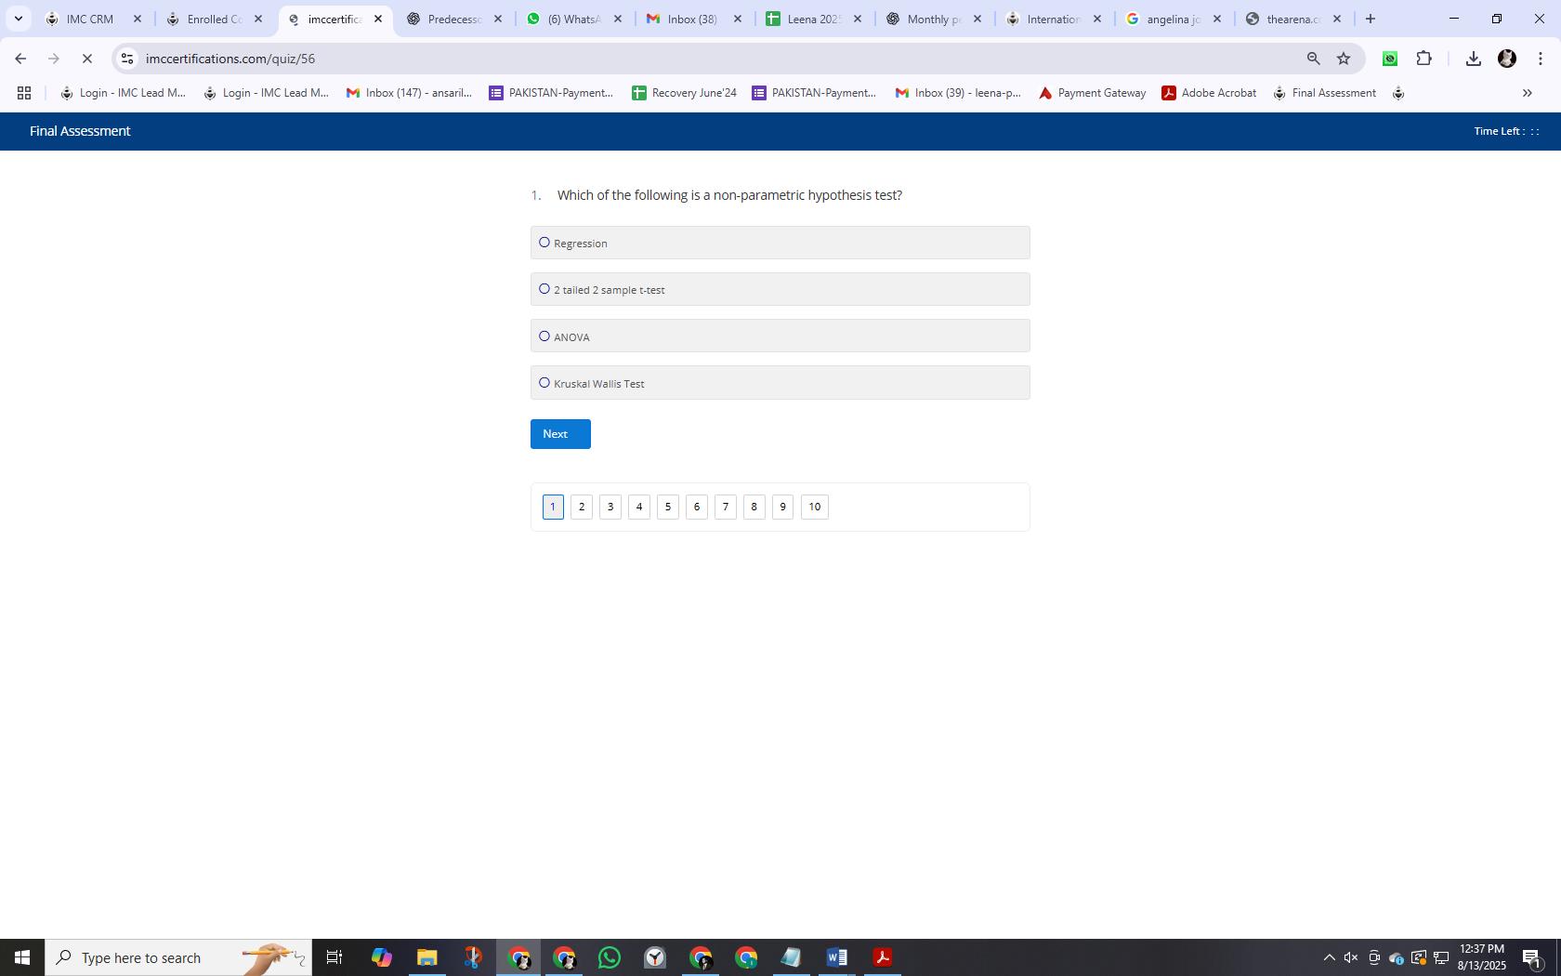This screenshot has width=1561, height=976.
Task: Open the Downloads icon
Action: tap(1473, 59)
